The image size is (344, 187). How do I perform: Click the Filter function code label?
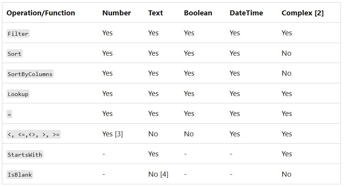18,33
